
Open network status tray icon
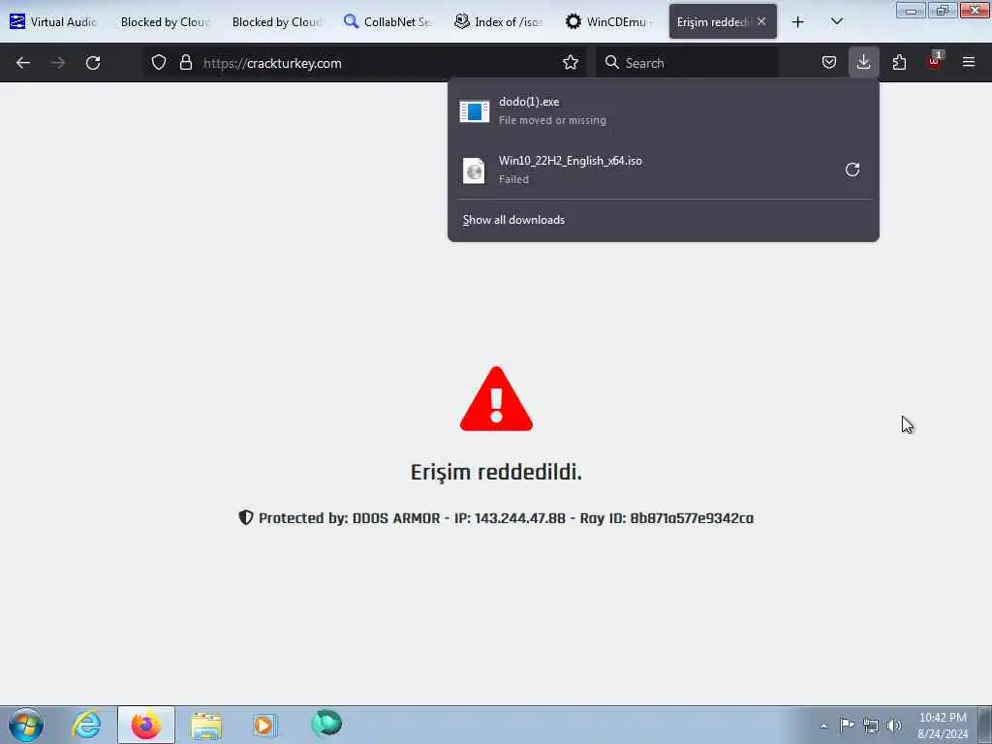[871, 726]
